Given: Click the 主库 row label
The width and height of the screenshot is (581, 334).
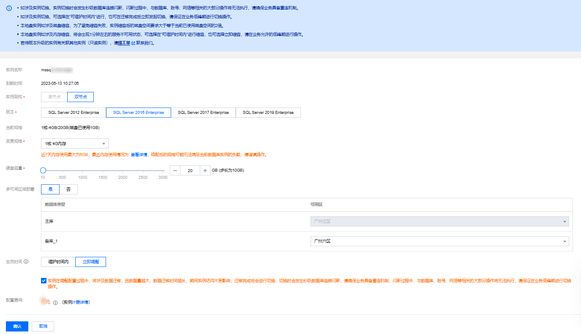Looking at the screenshot, I should point(49,221).
